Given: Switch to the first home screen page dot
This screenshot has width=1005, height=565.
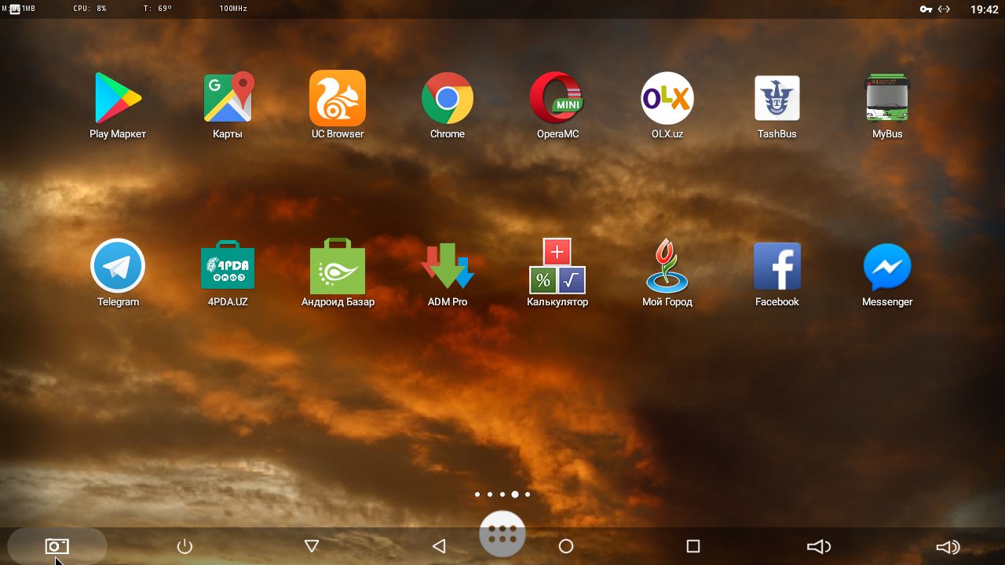Looking at the screenshot, I should pos(477,494).
